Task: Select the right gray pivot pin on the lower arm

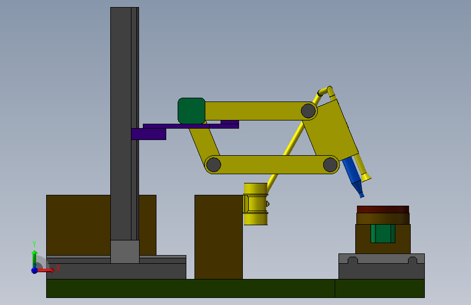Action: [330, 164]
